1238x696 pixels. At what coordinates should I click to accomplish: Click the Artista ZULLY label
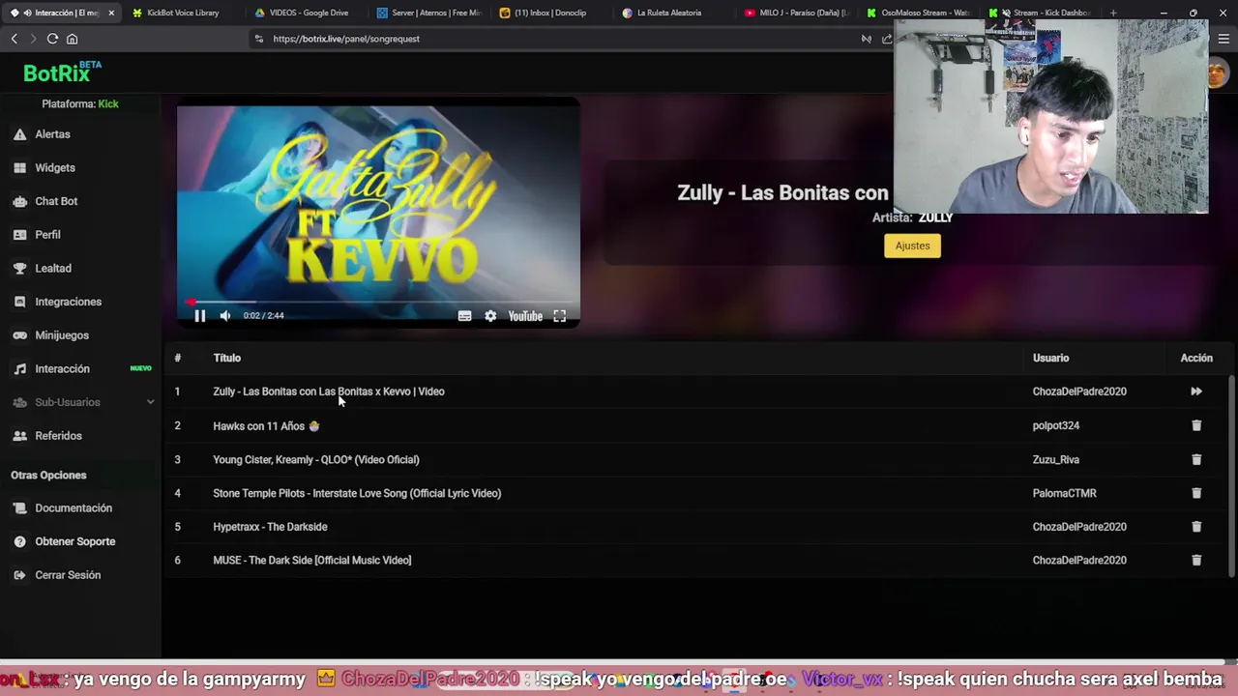(913, 217)
